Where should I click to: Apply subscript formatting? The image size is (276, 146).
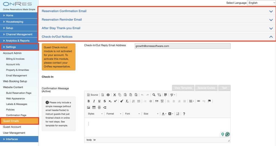point(110,101)
